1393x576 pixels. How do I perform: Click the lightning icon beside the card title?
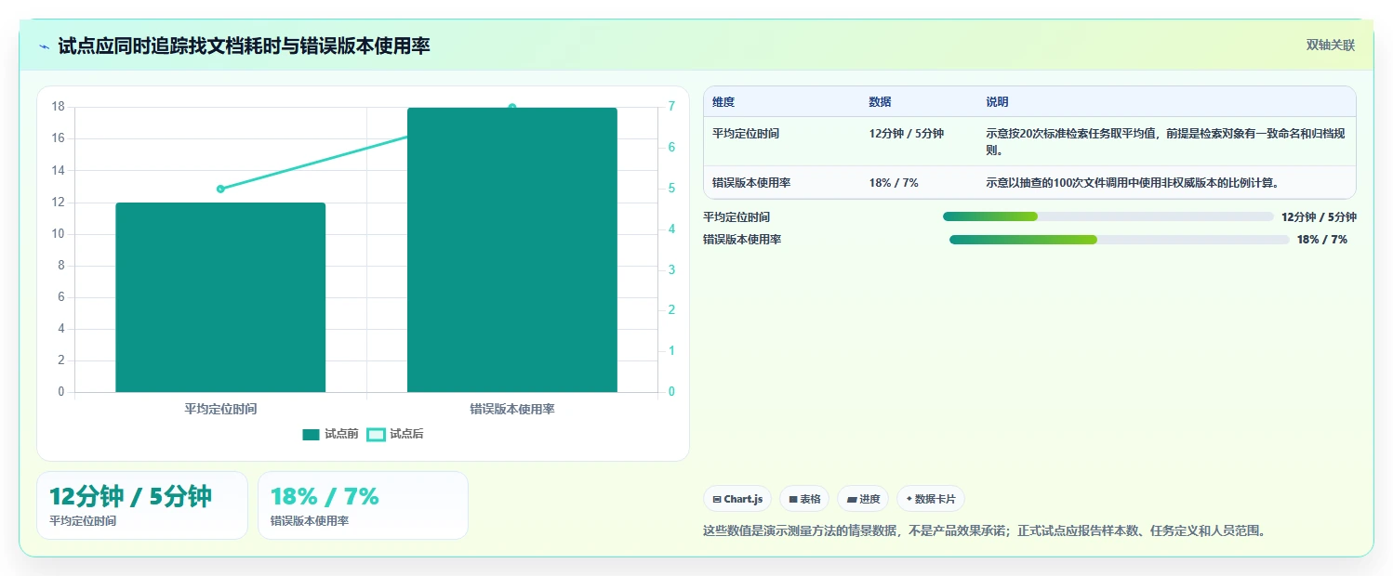click(45, 46)
